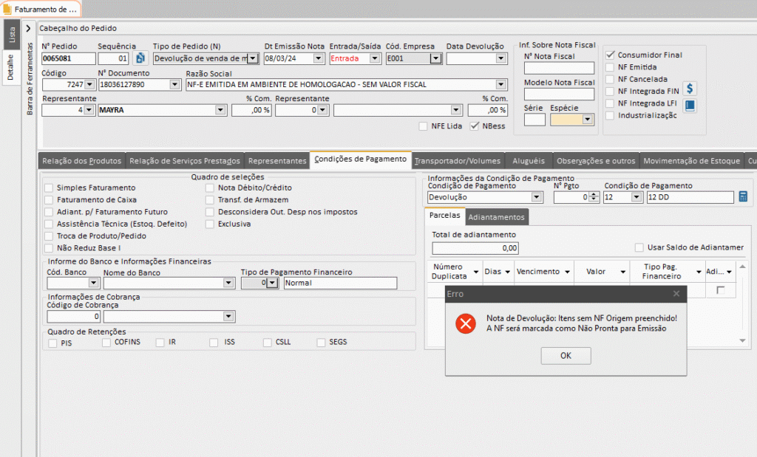Toggle the NFE Lida checkbox

point(424,126)
